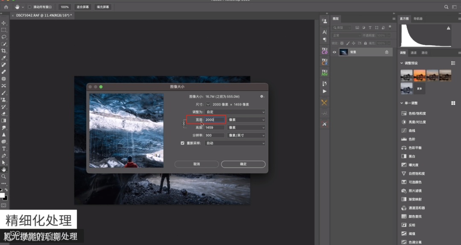This screenshot has width=461, height=245.
Task: Toggle the lock icon on 背景 layer
Action: (387, 52)
